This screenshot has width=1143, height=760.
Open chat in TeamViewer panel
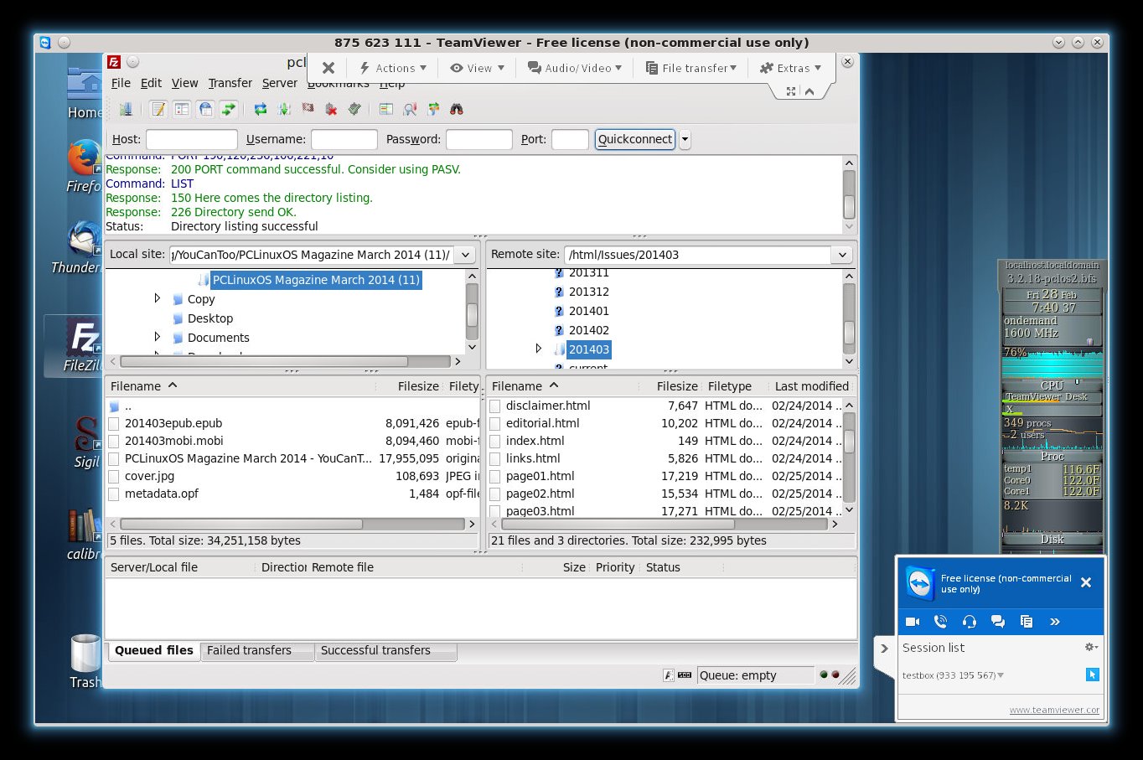coord(998,621)
